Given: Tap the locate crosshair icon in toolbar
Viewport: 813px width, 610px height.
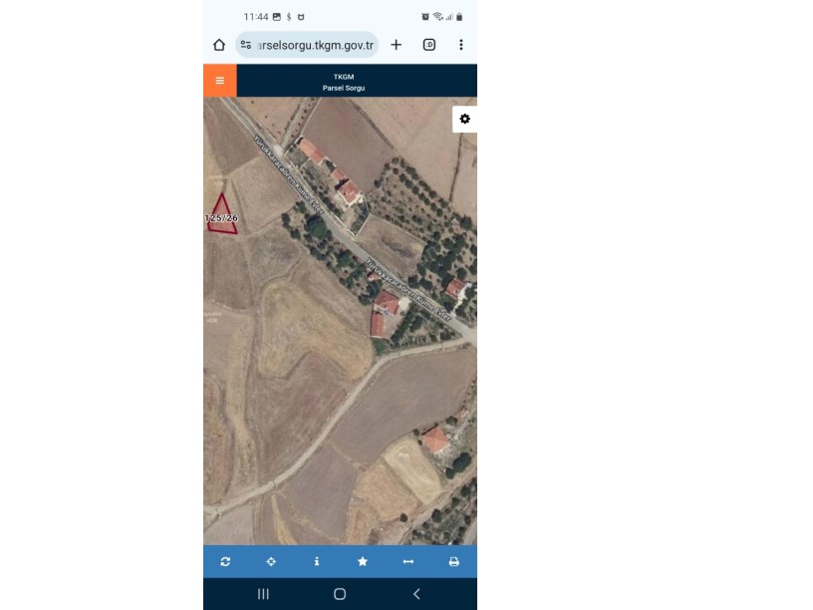Looking at the screenshot, I should point(271,562).
